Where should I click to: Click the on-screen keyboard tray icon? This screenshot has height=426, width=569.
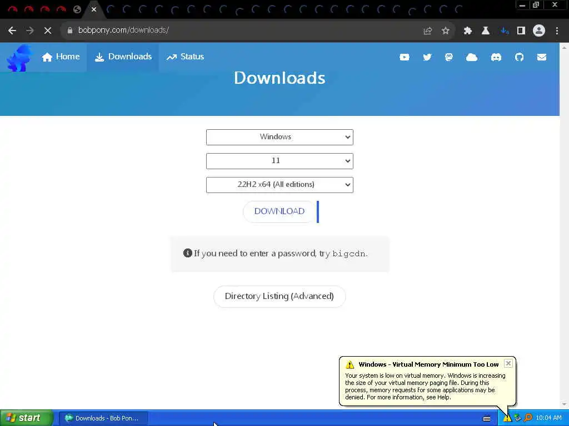point(487,418)
